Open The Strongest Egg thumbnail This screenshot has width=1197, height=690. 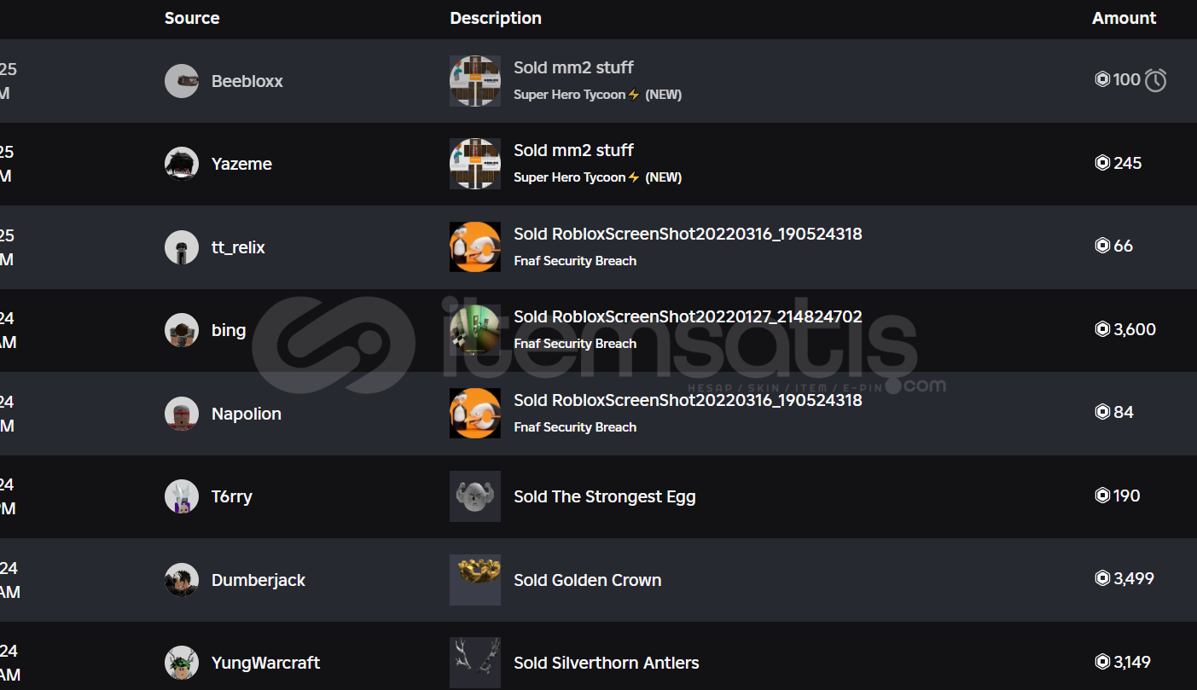[x=475, y=496]
